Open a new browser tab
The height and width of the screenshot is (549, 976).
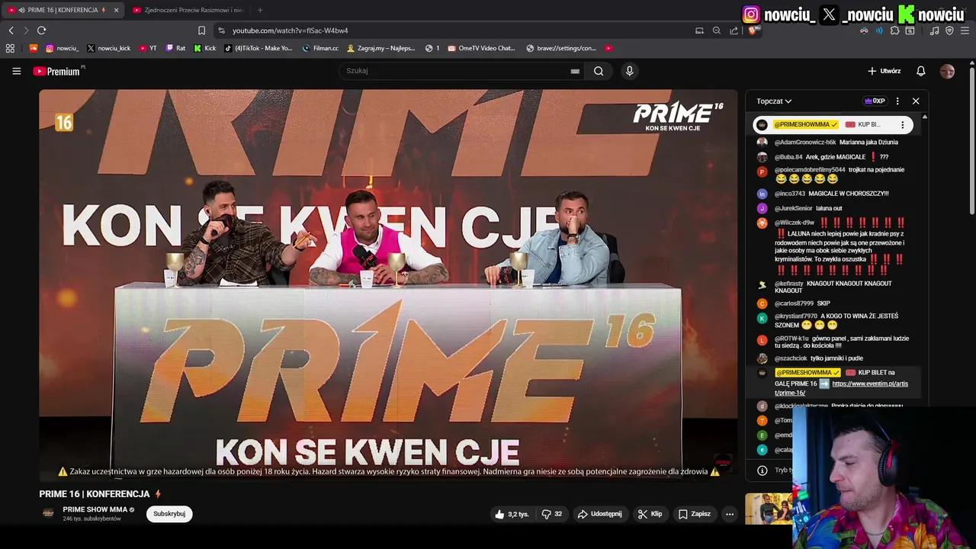260,10
